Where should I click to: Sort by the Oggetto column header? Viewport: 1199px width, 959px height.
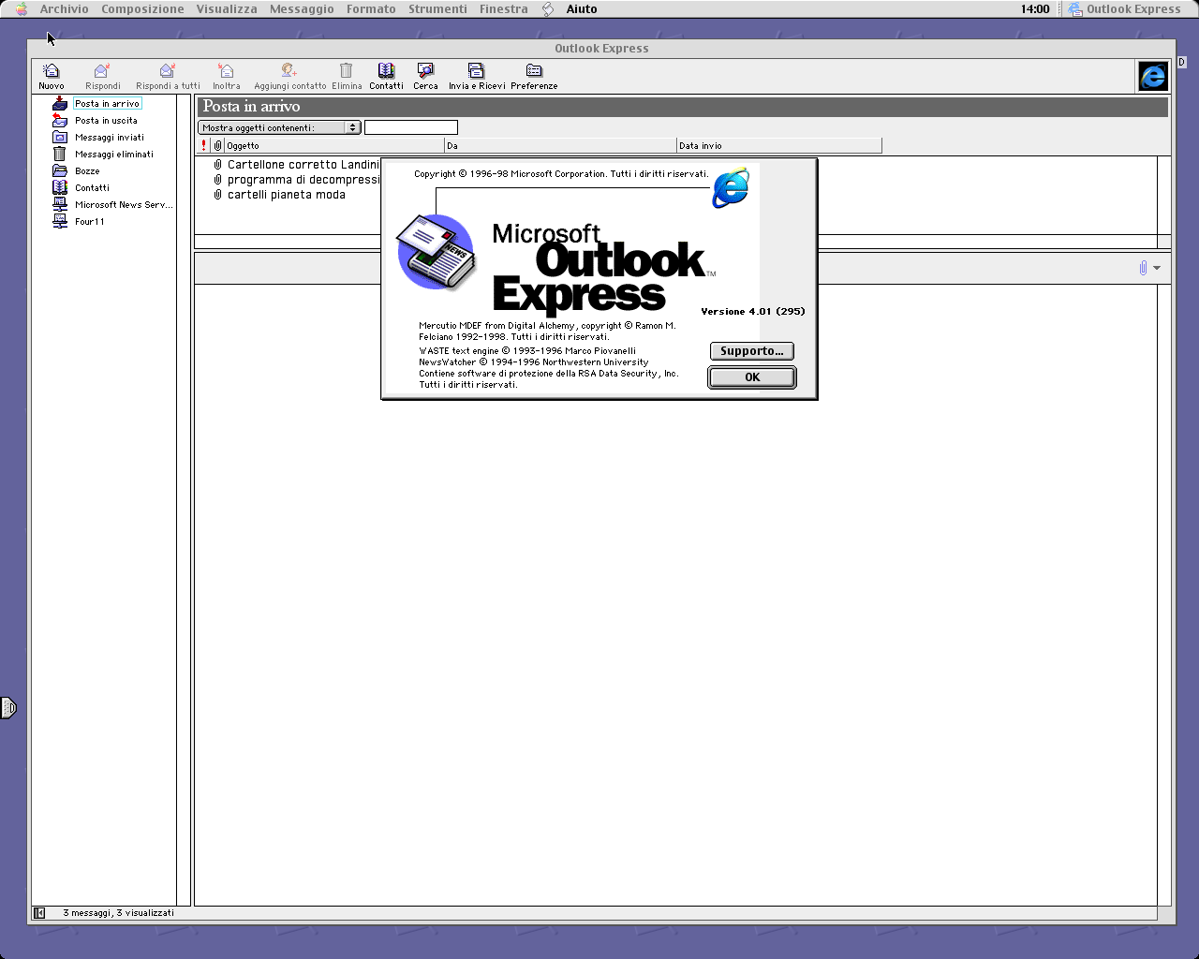pos(334,145)
